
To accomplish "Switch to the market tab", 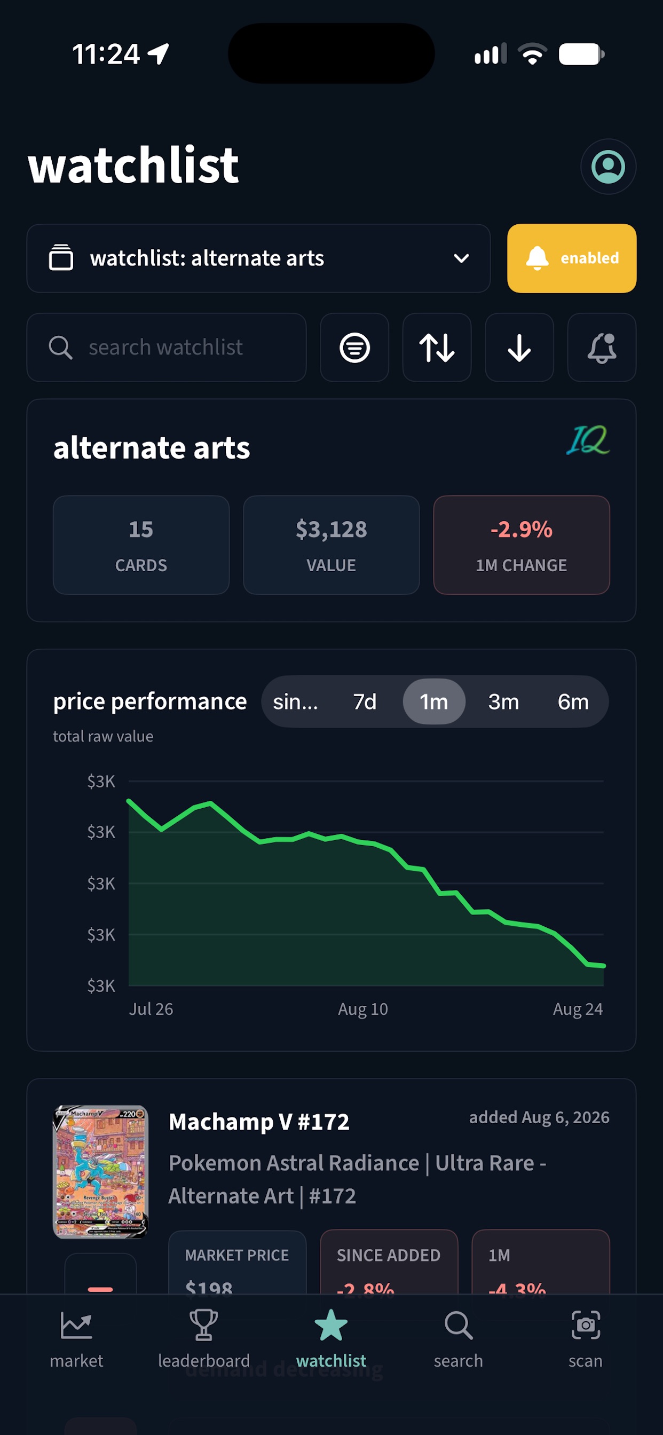I will point(76,1339).
